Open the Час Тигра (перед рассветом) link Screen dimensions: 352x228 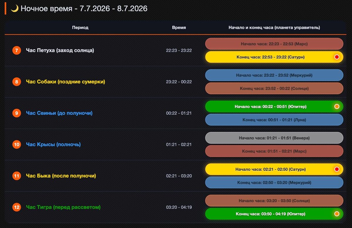[63, 207]
